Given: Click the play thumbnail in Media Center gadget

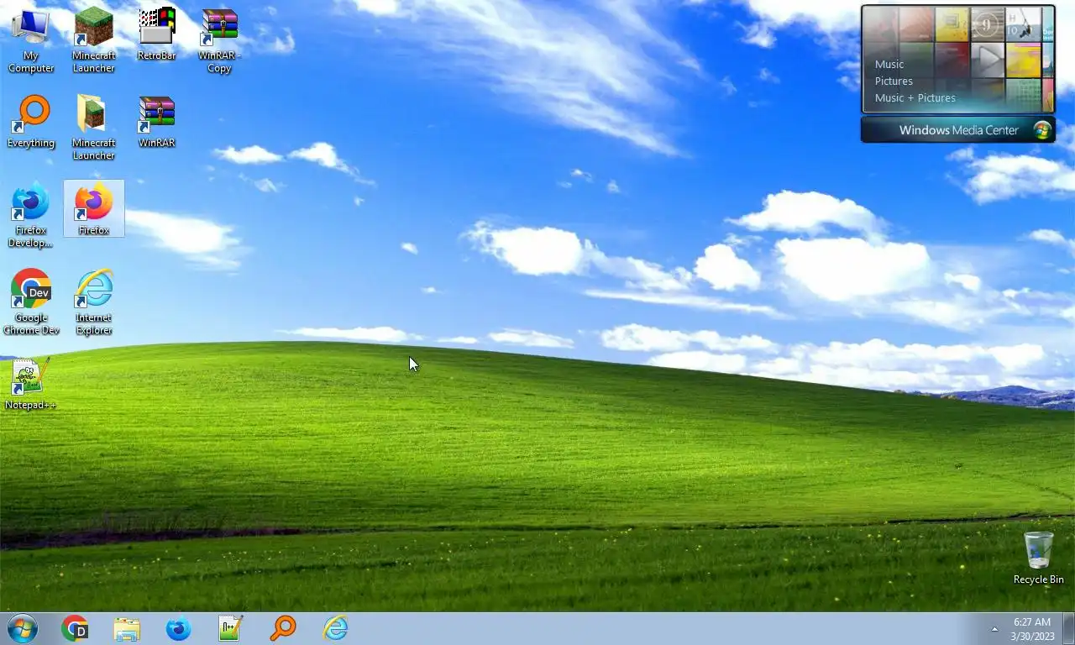Looking at the screenshot, I should (x=988, y=60).
